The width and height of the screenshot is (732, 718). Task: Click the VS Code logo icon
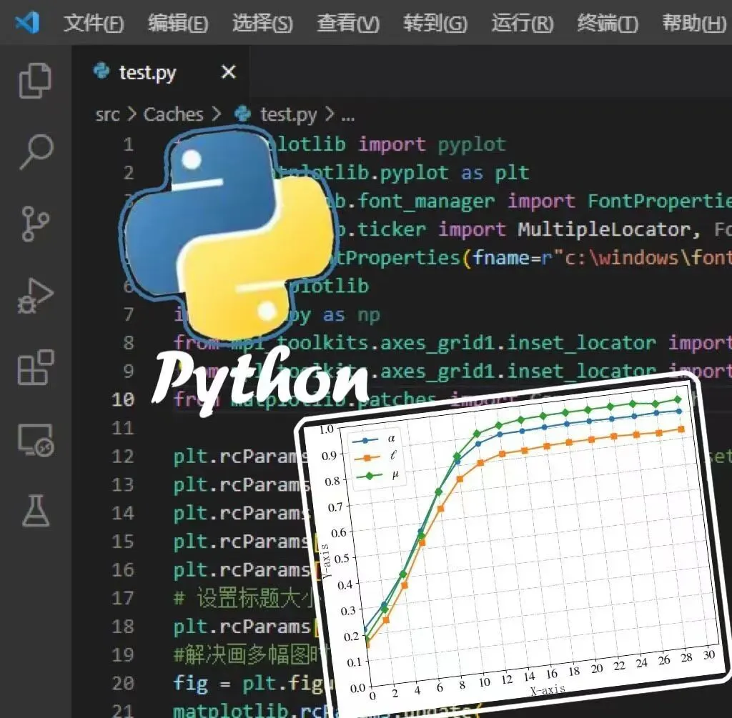[27, 22]
